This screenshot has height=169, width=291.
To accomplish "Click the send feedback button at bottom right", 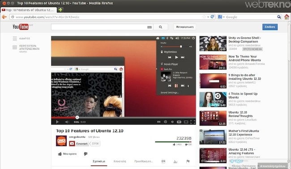I will (273, 166).
